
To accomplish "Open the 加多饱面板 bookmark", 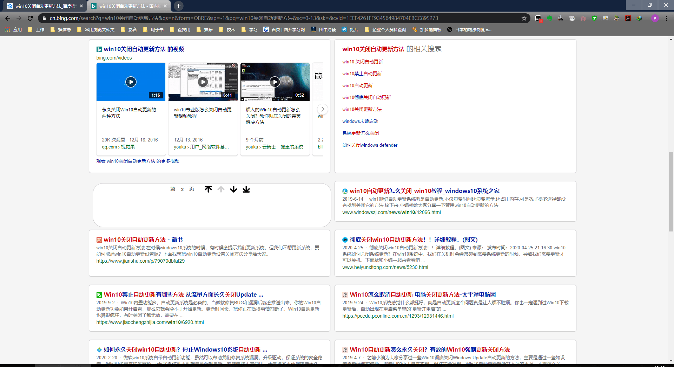I will tap(427, 30).
